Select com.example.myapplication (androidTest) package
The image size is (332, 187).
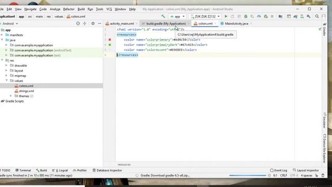pyautogui.click(x=43, y=50)
